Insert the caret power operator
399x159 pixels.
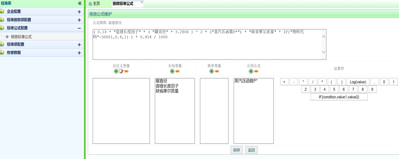click(322, 82)
